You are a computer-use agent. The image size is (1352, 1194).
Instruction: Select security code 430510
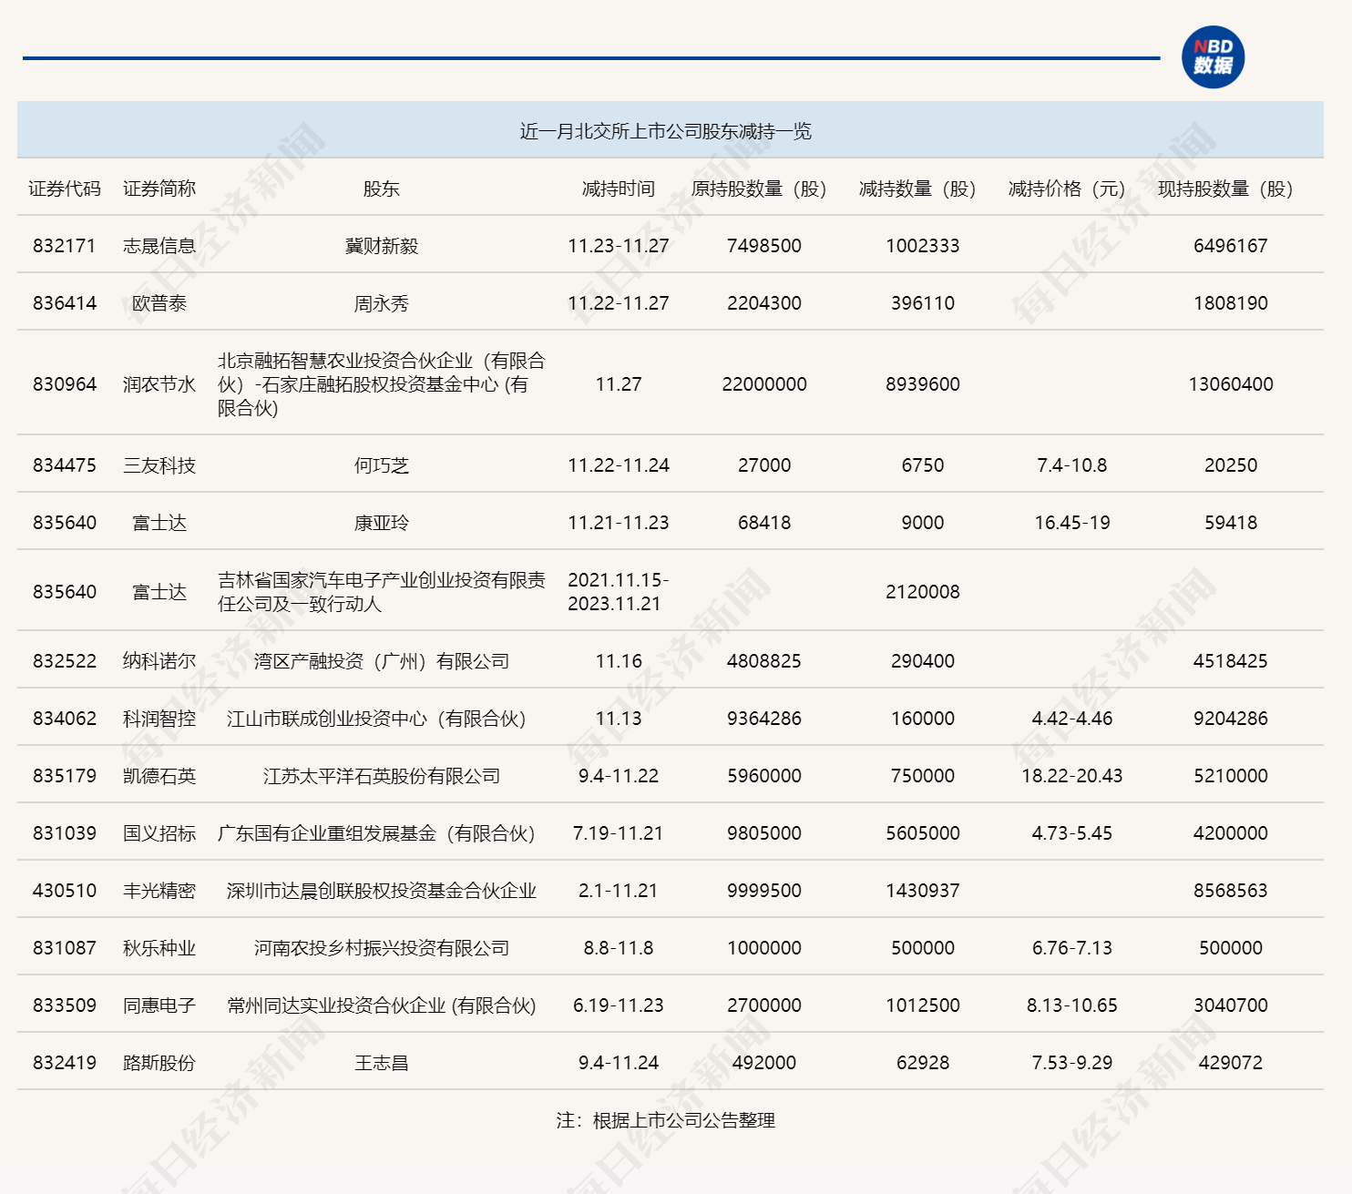pos(65,891)
